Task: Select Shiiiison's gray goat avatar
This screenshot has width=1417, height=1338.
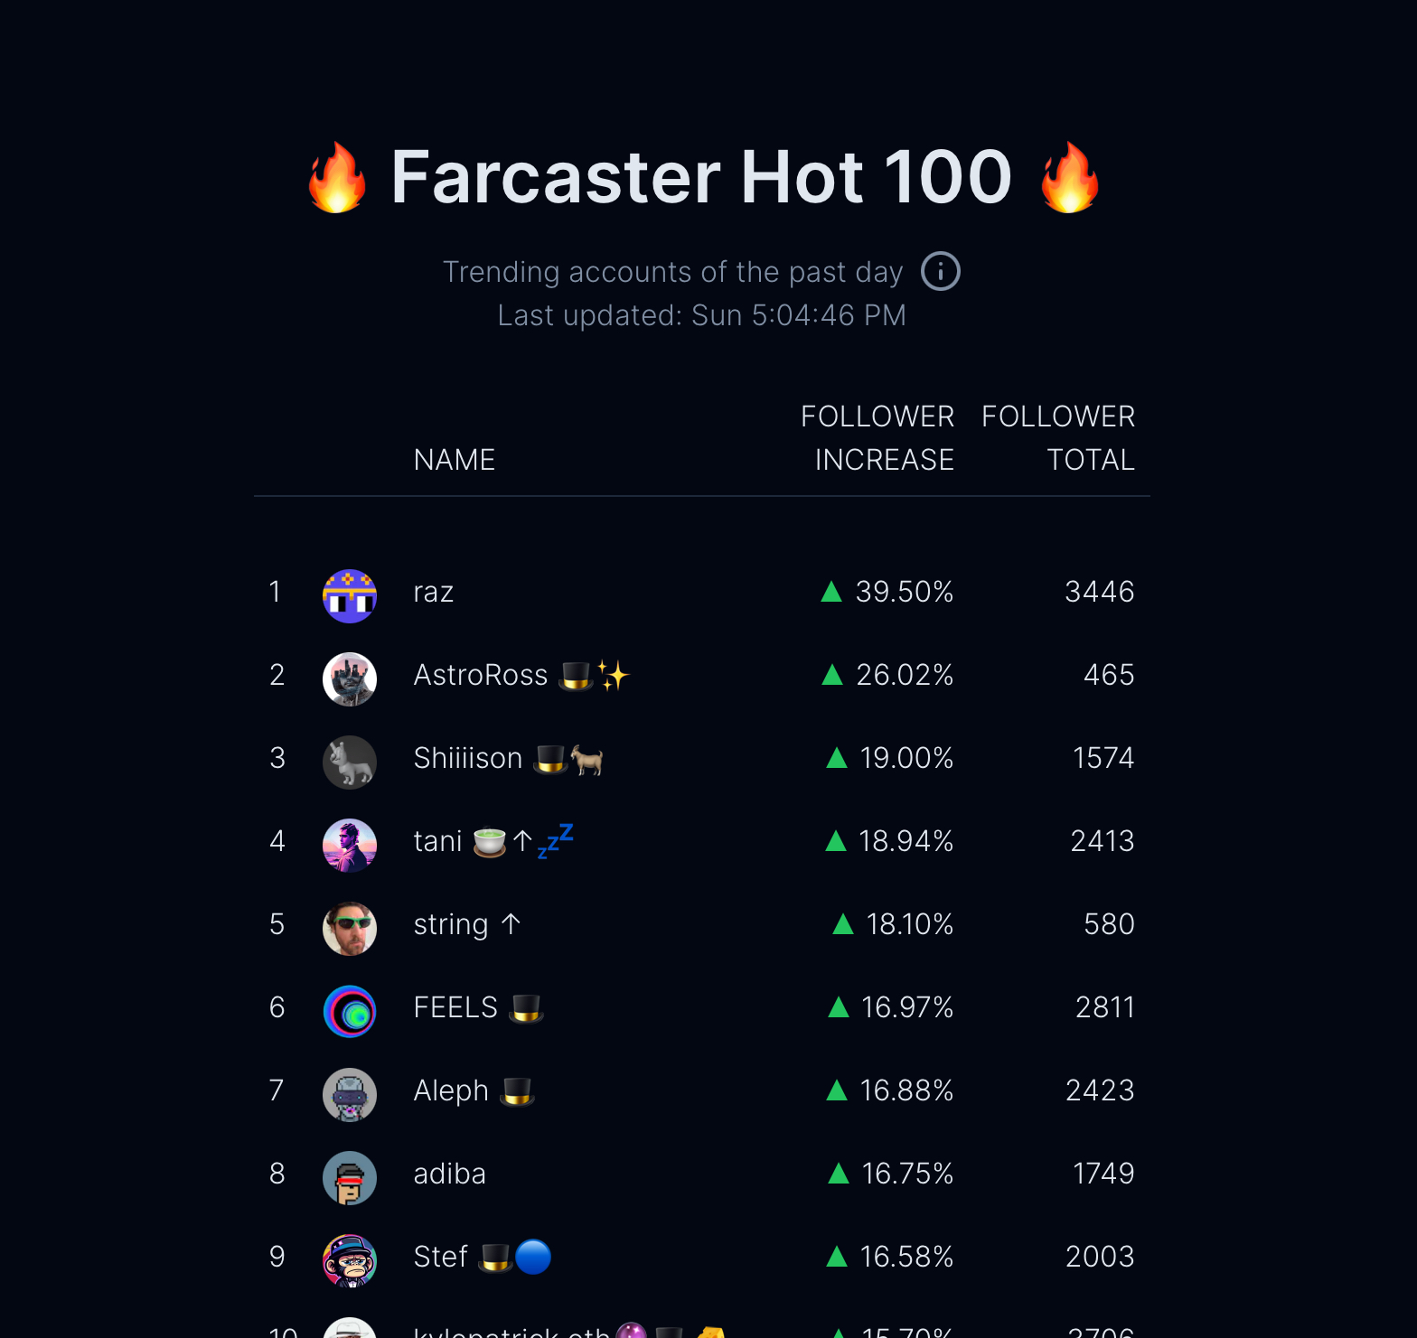Action: [x=350, y=763]
